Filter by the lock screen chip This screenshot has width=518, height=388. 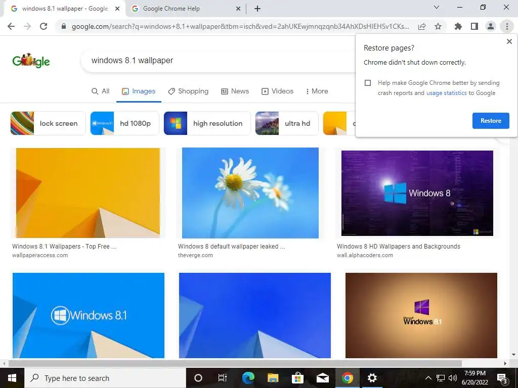point(48,123)
